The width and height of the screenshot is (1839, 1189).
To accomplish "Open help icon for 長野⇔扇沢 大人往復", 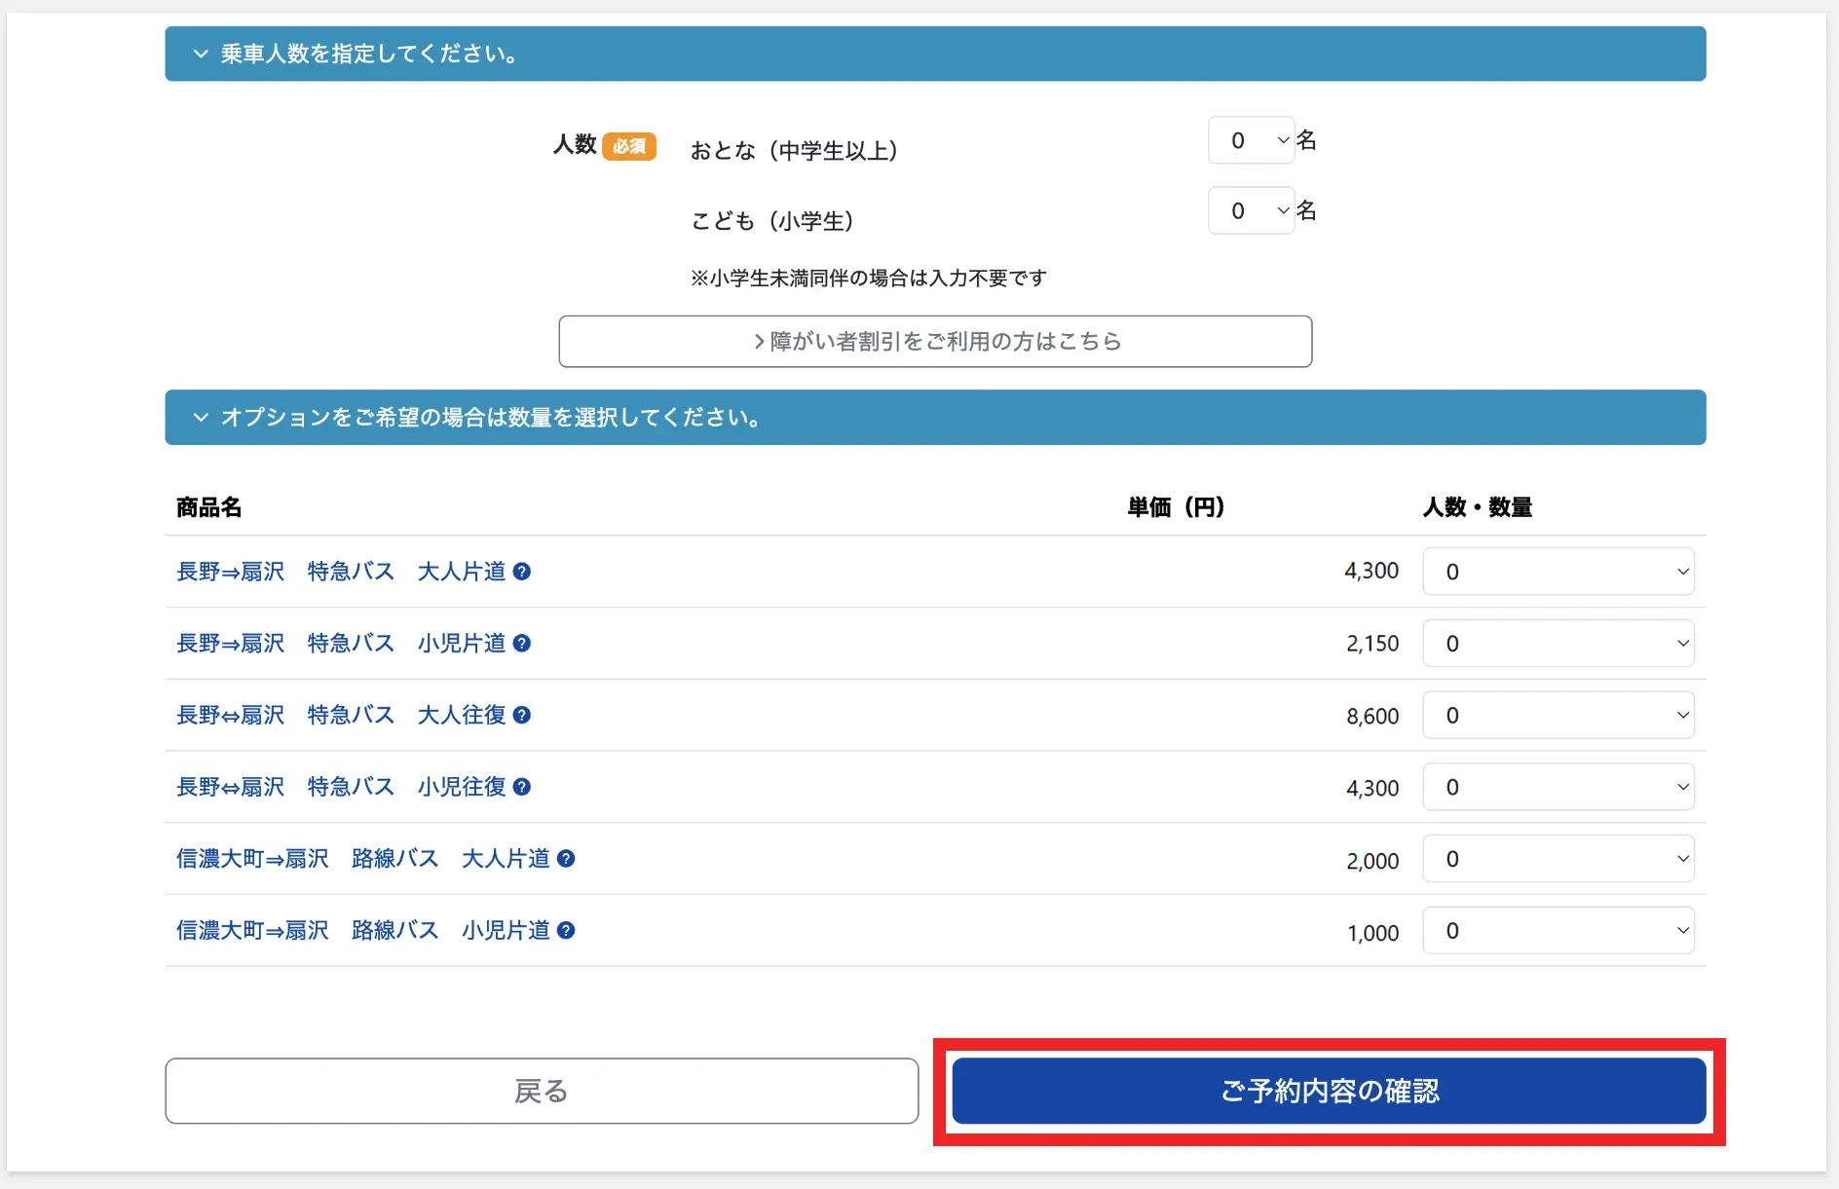I will point(522,716).
